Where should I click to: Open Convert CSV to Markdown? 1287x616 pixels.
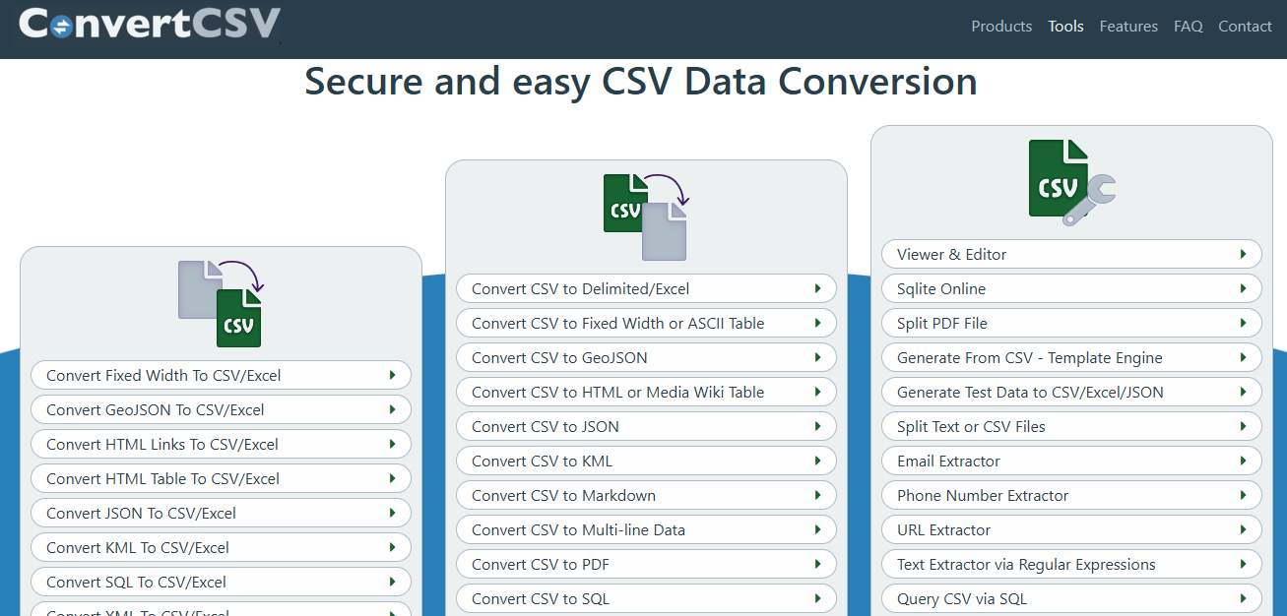[x=646, y=495]
